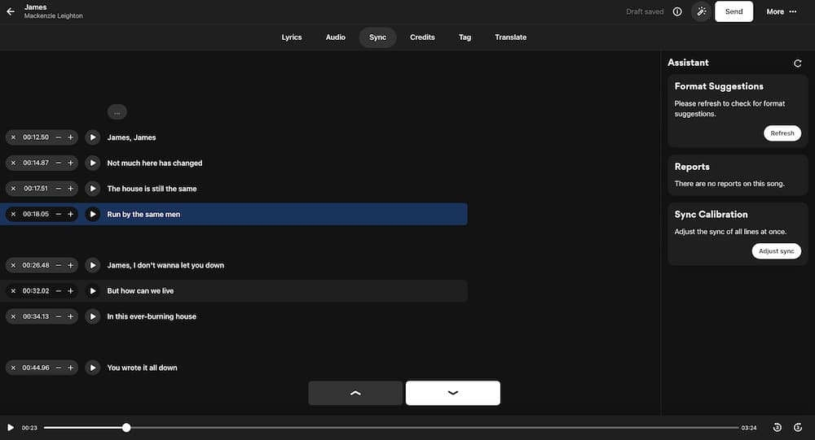Remove timestamp from 'Run by the same men'
The height and width of the screenshot is (440, 815).
pos(14,214)
